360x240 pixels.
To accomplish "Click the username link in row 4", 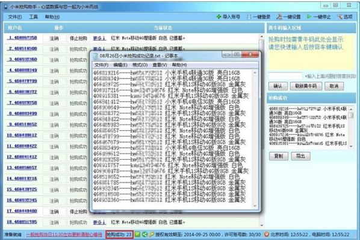I will [x=22, y=70].
